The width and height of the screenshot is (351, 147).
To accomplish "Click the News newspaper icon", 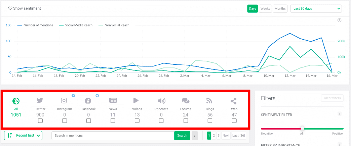I will click(x=113, y=101).
